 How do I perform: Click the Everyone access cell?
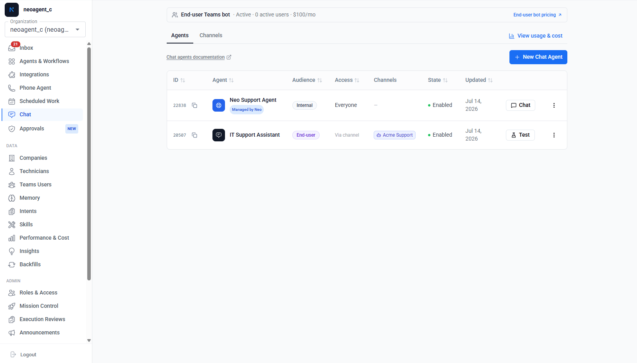(x=346, y=105)
